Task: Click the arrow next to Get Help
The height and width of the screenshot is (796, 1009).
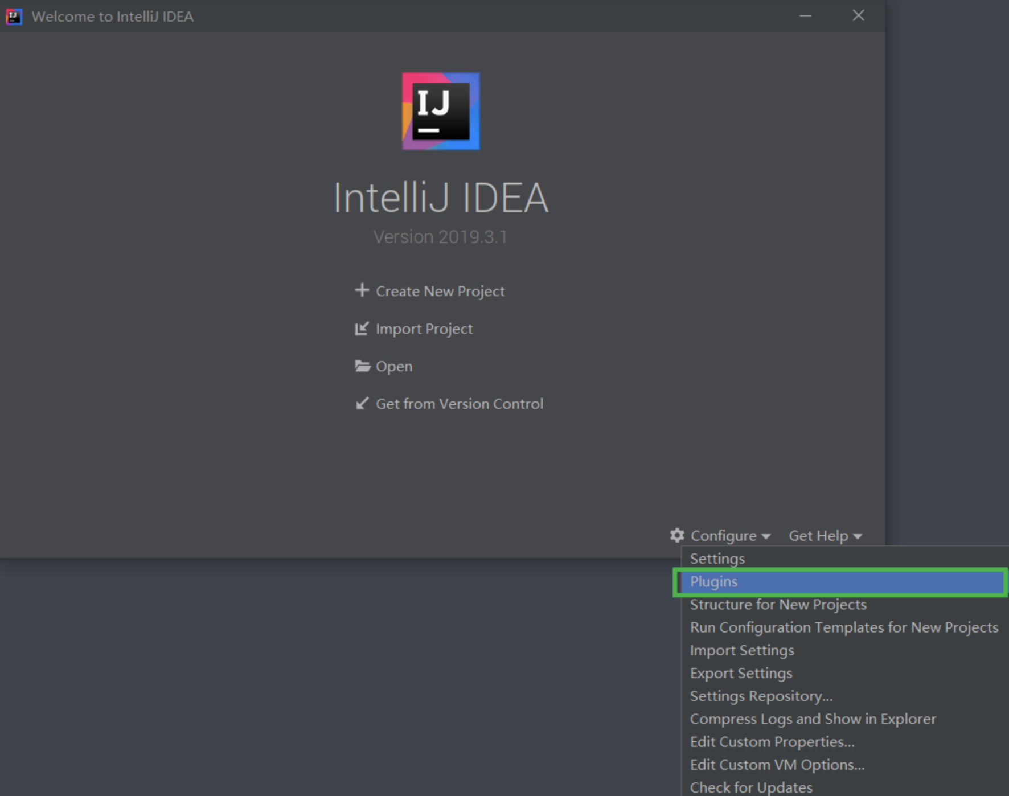Action: tap(858, 536)
